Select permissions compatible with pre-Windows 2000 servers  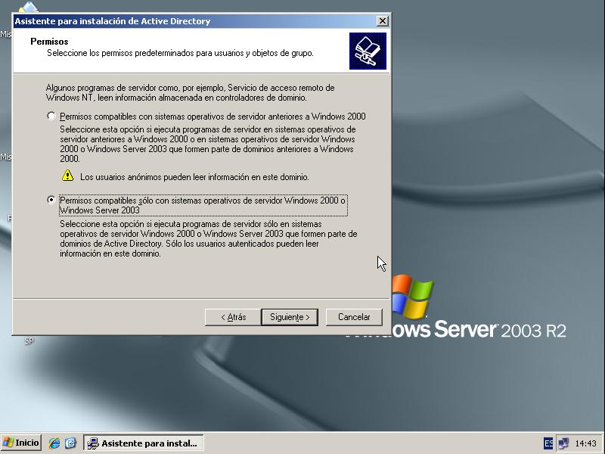coord(51,116)
